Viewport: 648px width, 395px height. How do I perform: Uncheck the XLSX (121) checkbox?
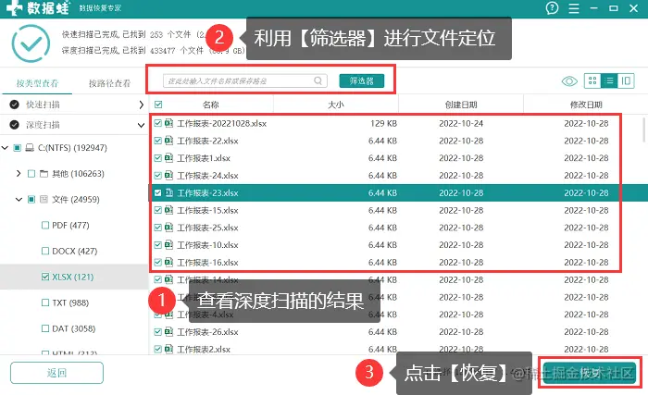point(45,277)
